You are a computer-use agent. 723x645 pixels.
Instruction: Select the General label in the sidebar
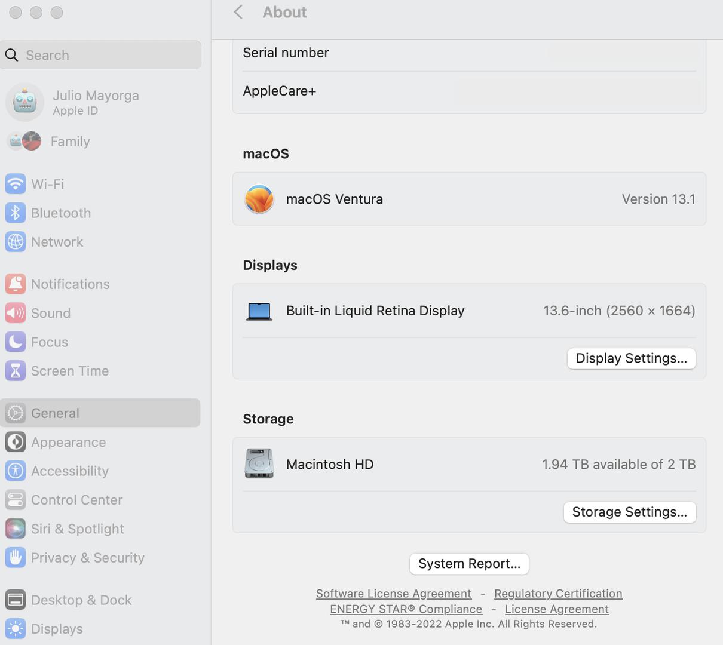pyautogui.click(x=55, y=413)
